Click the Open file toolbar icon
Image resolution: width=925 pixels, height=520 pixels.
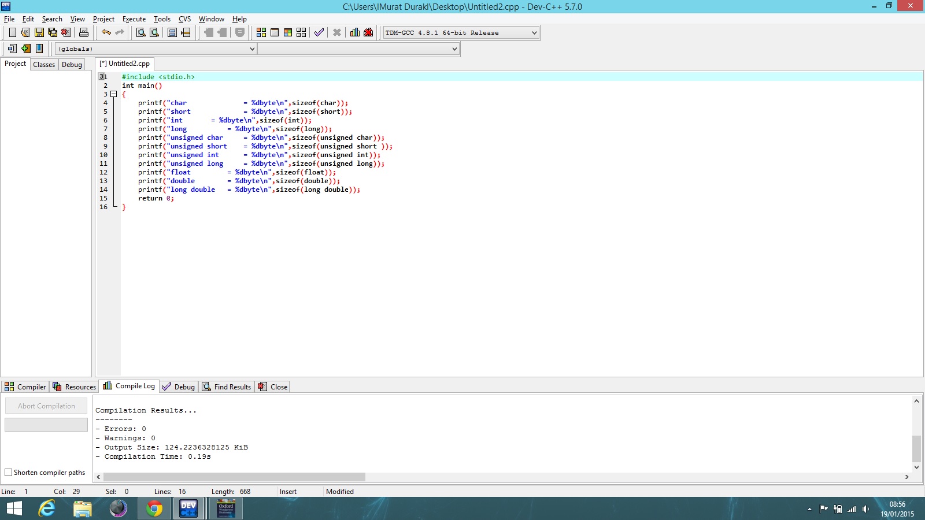(x=25, y=32)
